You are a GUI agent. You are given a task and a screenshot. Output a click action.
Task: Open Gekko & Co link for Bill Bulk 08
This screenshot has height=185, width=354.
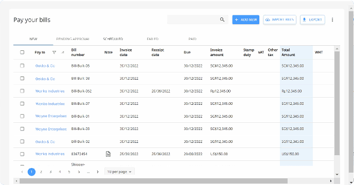[x=45, y=79]
